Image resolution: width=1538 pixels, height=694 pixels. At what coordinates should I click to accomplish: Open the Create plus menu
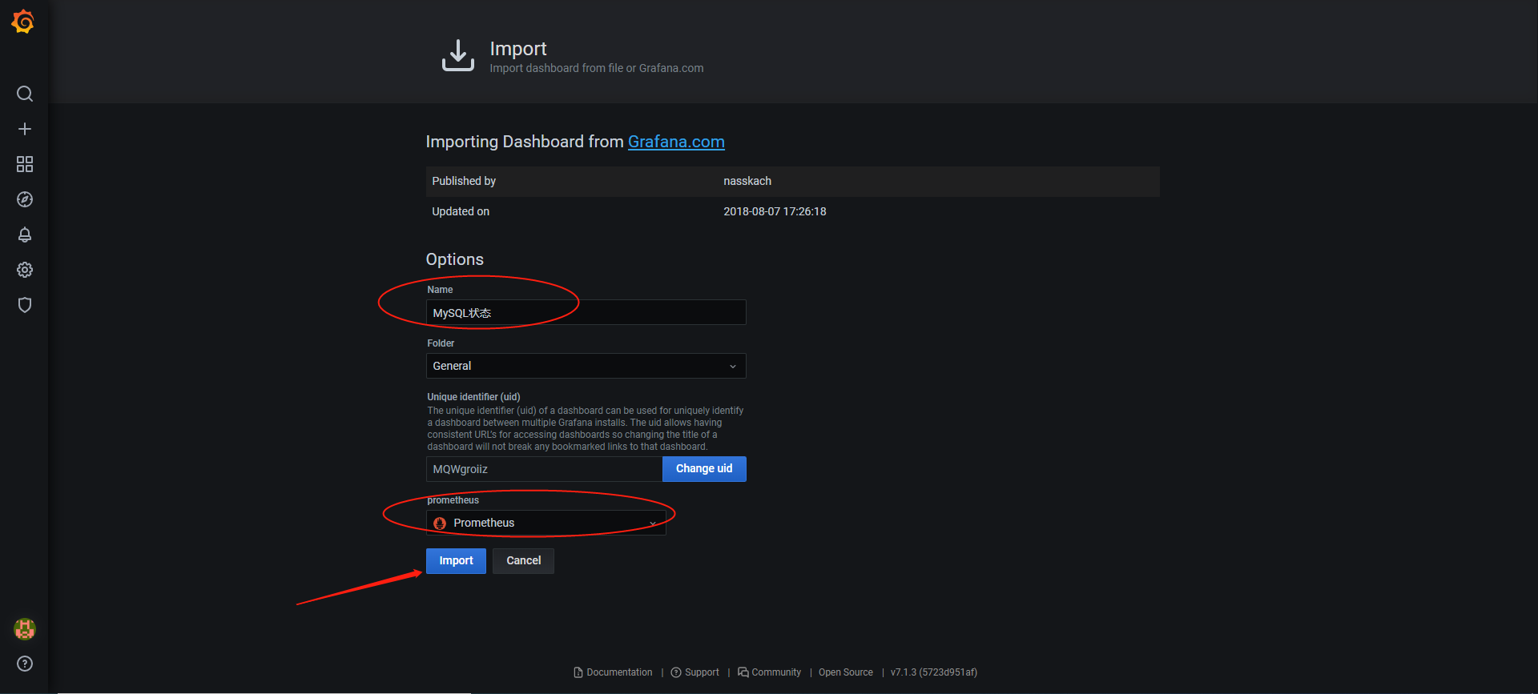point(25,129)
